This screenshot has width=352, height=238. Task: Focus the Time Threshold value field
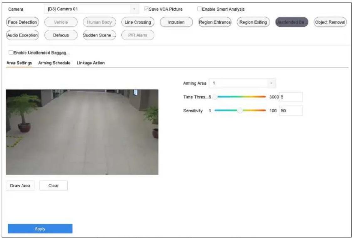click(291, 97)
